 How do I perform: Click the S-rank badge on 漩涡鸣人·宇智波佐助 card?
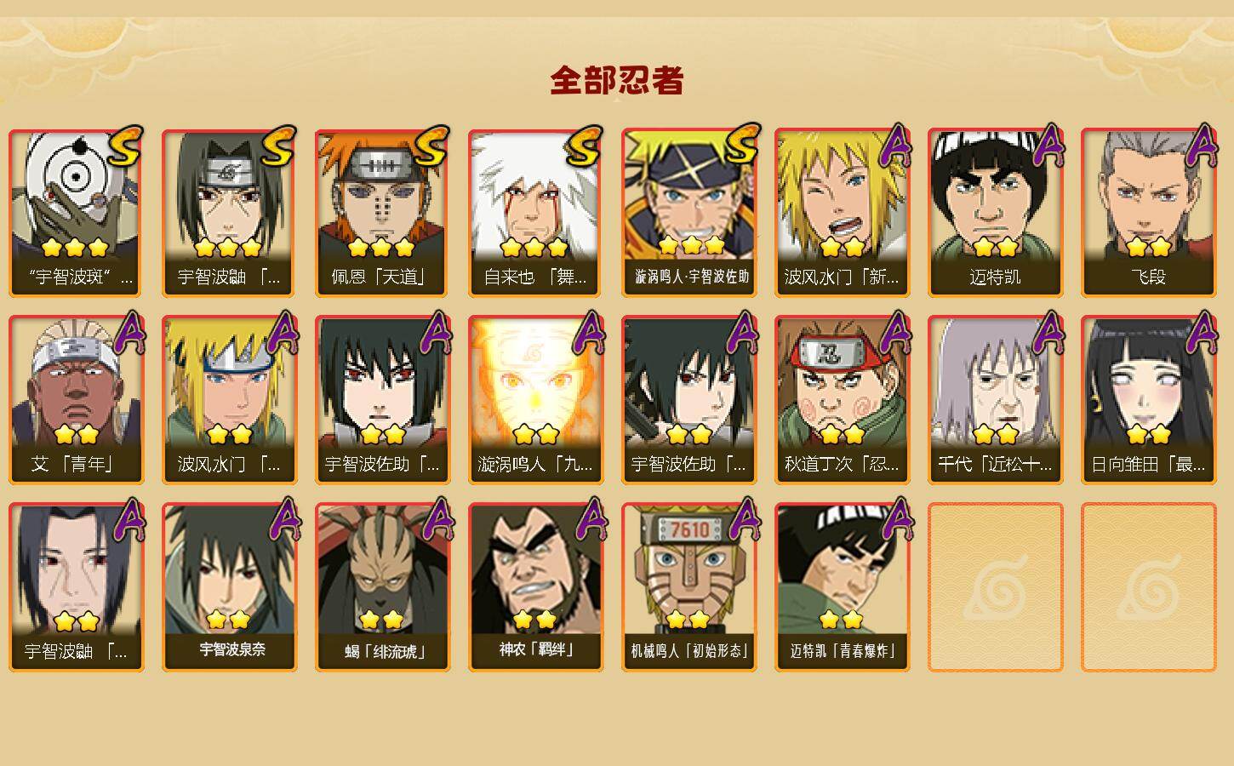point(740,145)
